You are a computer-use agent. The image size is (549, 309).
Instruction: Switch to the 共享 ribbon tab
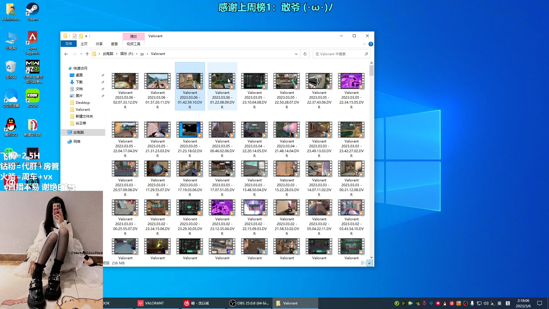pos(99,44)
